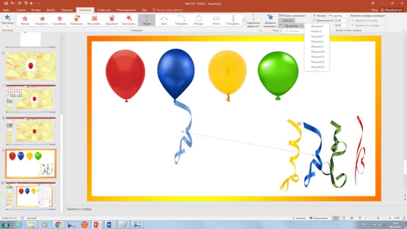Select the Вращение animation effect
Screen dimensions: 407x229
pyautogui.click(x=111, y=20)
